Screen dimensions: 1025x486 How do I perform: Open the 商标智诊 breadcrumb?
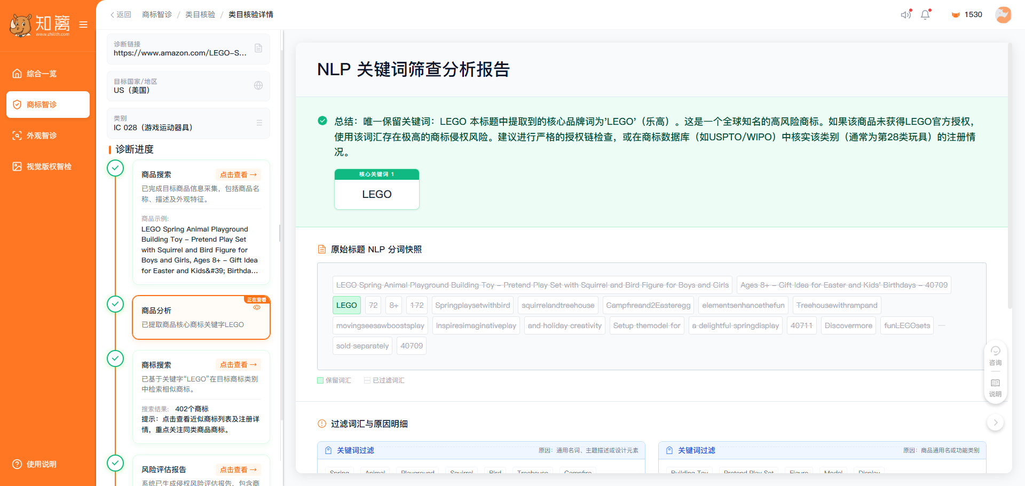(157, 14)
